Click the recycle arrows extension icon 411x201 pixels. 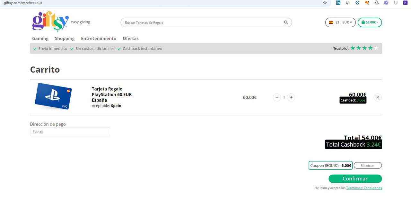point(377,3)
